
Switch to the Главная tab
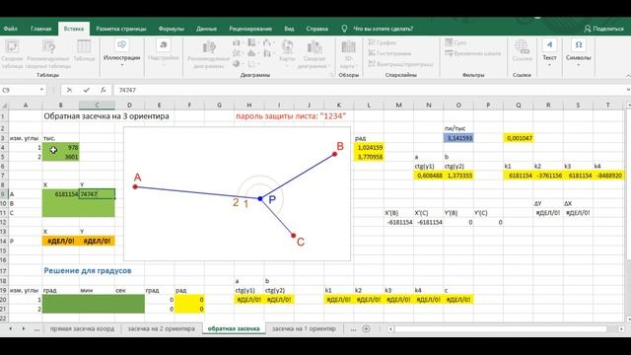[x=41, y=29]
